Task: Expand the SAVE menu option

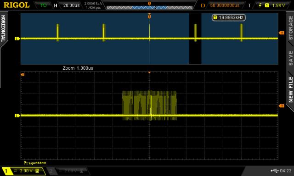Action: [x=291, y=58]
